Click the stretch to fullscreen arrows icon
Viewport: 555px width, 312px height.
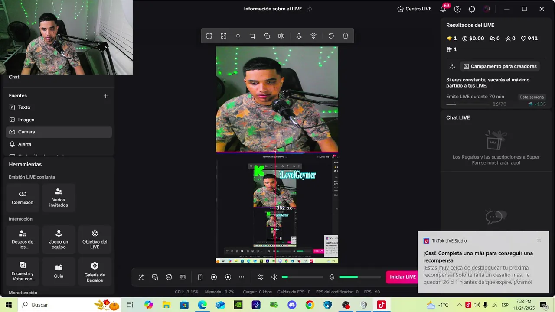[x=223, y=36]
